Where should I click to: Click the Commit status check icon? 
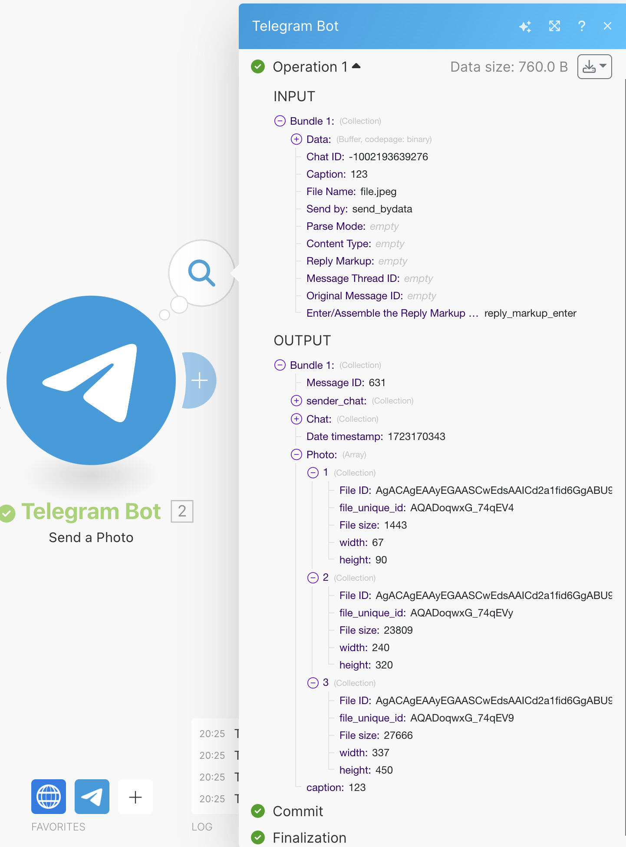258,811
